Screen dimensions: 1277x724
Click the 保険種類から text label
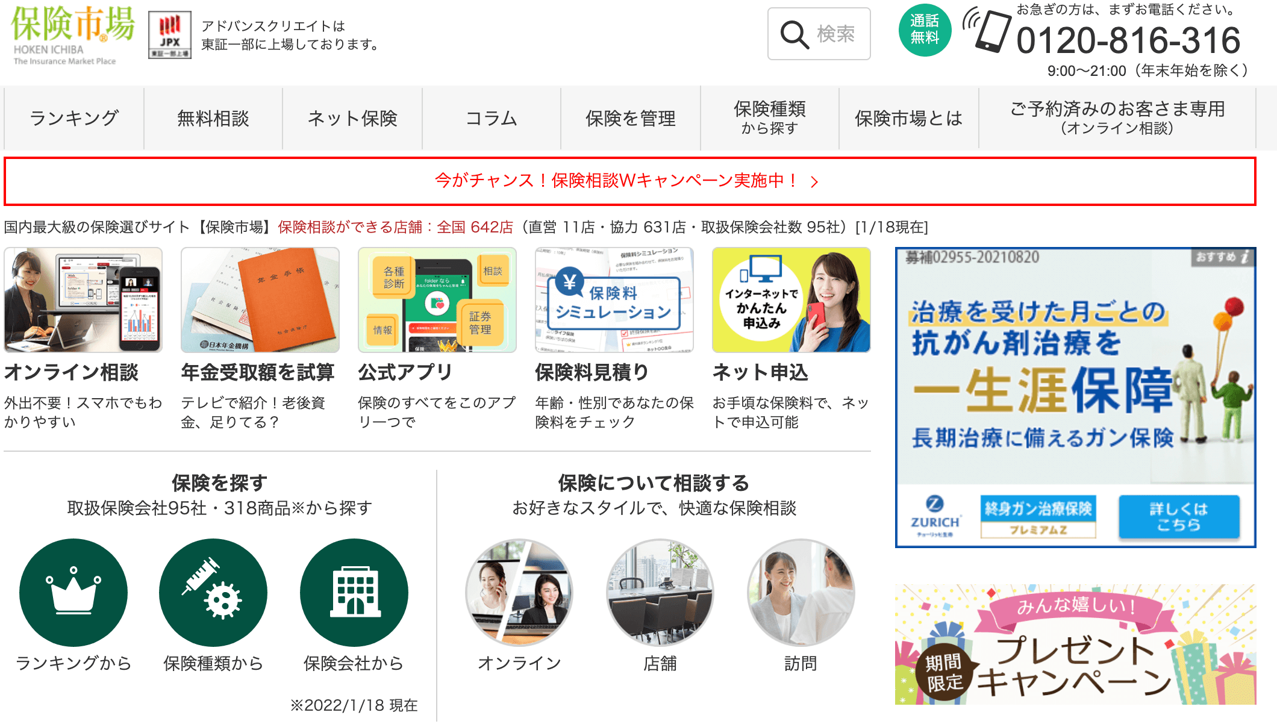213,663
